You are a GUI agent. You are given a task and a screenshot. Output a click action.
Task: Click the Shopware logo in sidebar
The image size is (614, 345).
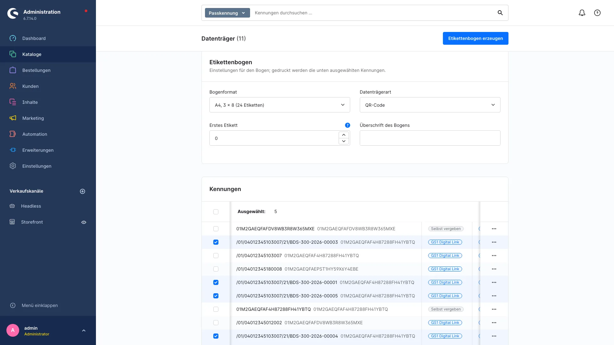tap(13, 13)
